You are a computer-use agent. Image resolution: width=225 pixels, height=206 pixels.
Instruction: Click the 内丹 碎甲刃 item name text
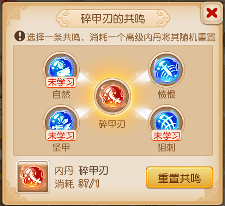tap(81, 170)
